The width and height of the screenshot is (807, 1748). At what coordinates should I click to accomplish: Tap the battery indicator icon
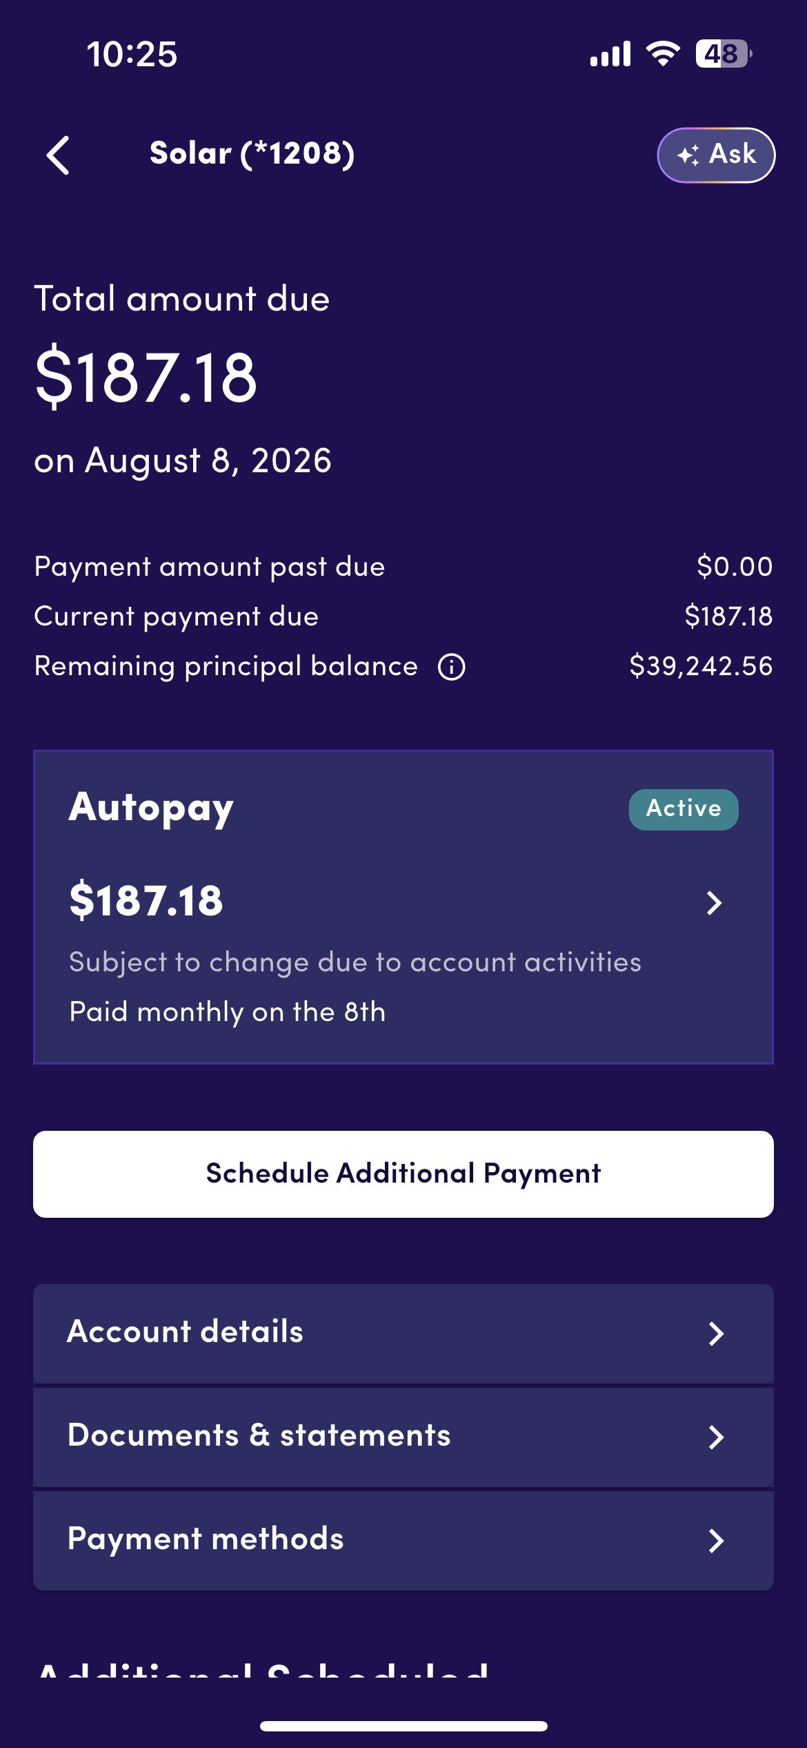point(724,54)
